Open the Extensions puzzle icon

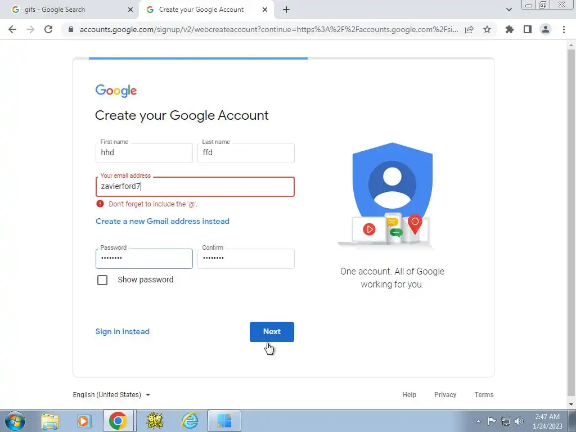[510, 29]
